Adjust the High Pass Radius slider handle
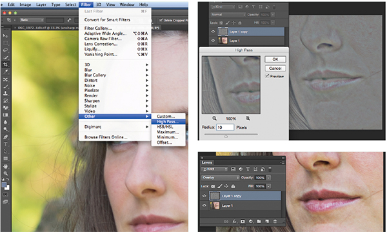This screenshot has width=387, height=232. pos(226,136)
